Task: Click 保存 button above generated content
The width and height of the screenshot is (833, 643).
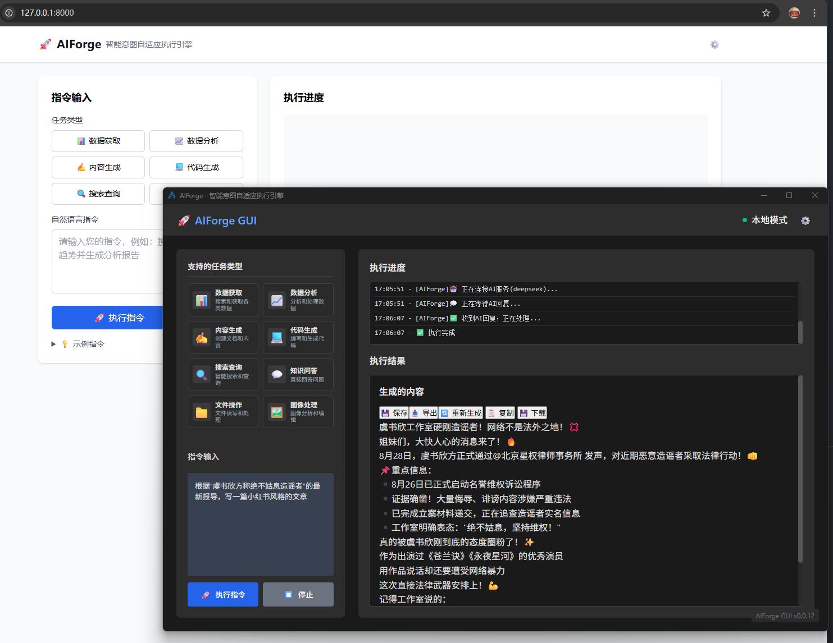Action: [x=394, y=413]
